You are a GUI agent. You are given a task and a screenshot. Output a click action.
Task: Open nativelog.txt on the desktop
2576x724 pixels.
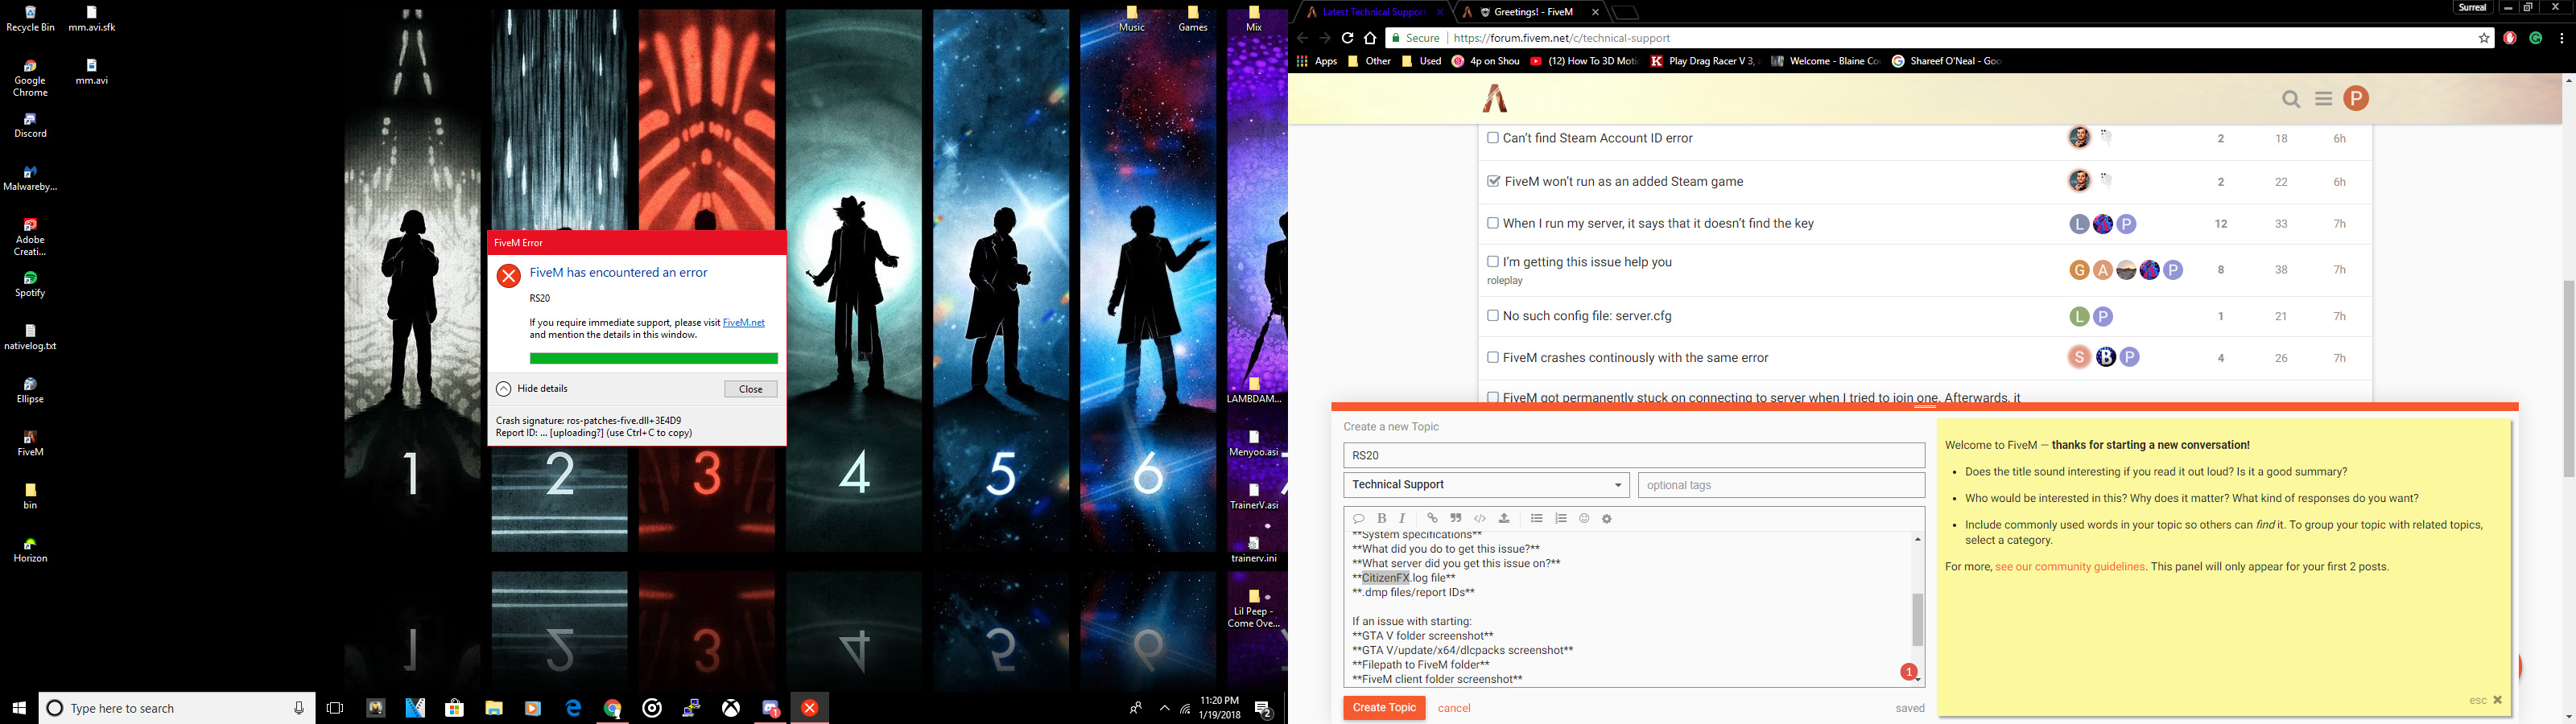tap(30, 337)
